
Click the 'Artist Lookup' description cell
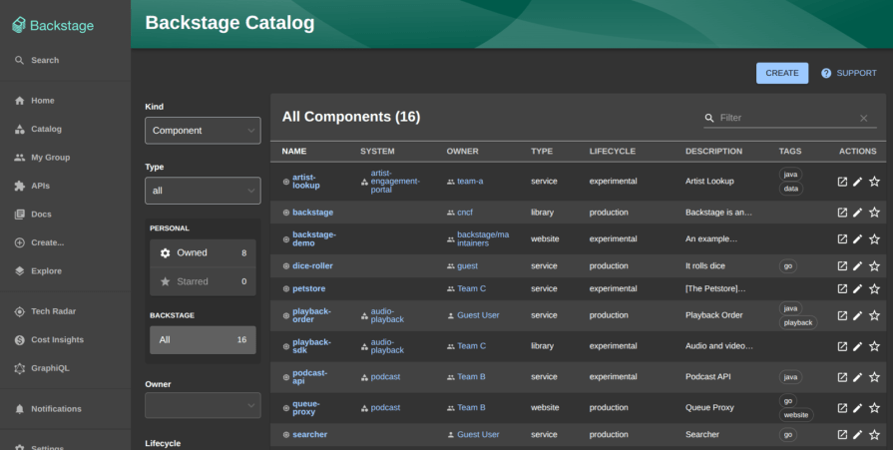709,182
